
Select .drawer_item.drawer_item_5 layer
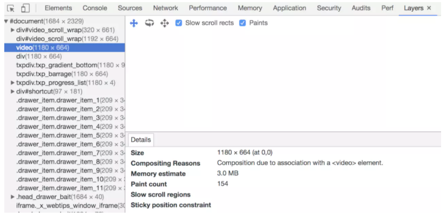64,135
